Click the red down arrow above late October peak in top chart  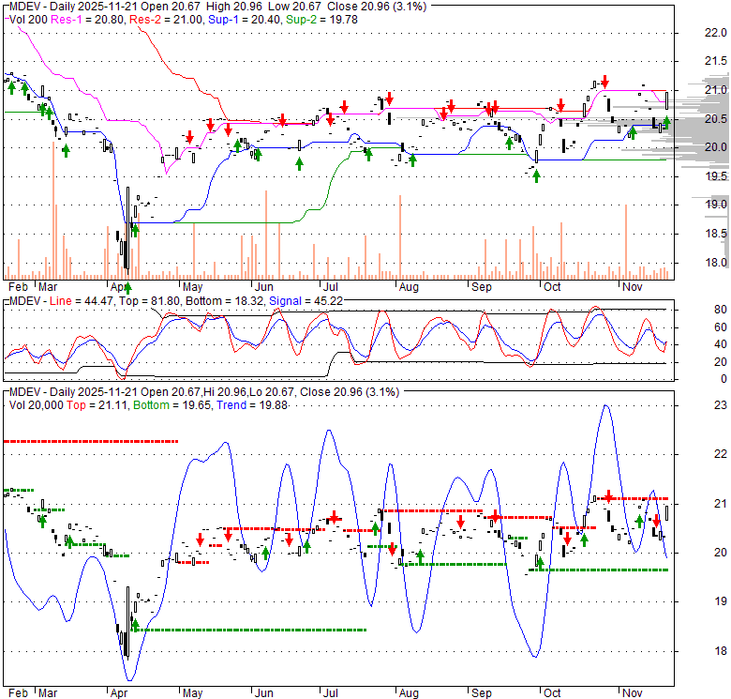click(605, 82)
